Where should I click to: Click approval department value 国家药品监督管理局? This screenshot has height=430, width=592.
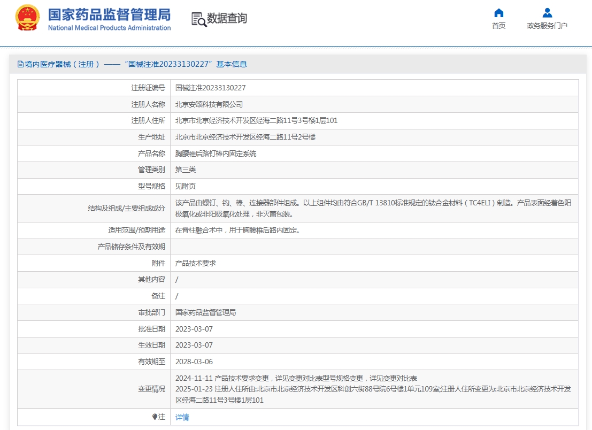pos(205,312)
